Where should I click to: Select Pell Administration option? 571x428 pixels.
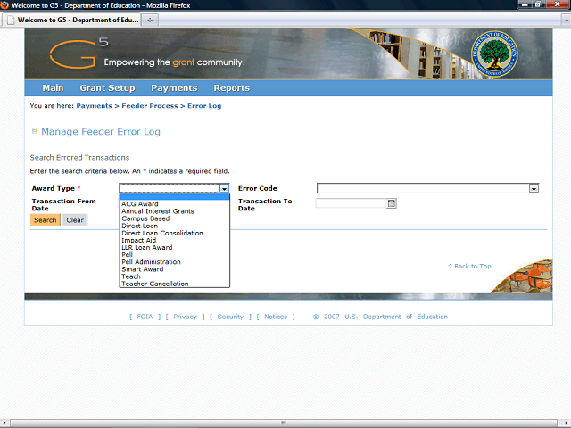[x=151, y=262]
